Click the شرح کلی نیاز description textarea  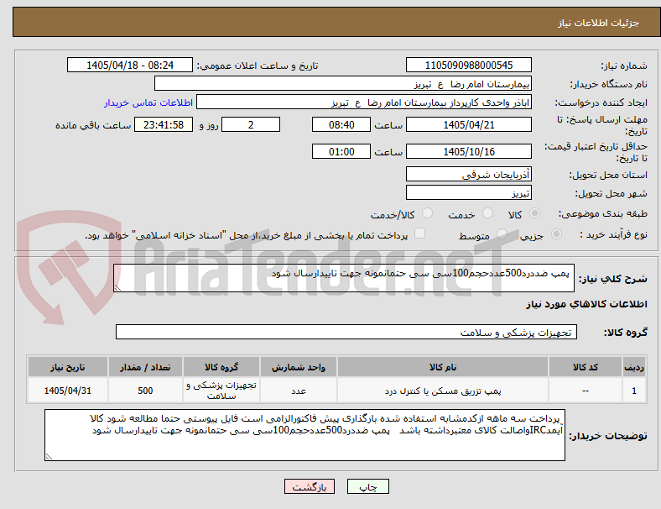pos(344,278)
